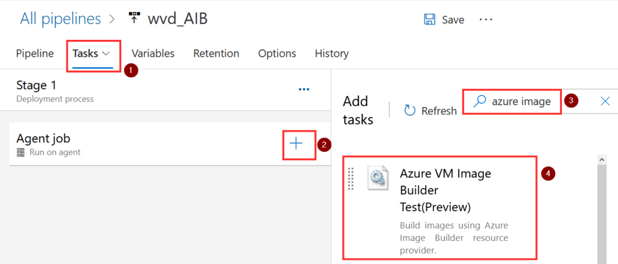Viewport: 618px width, 264px height.
Task: Switch to the Pipeline tab
Action: tap(34, 53)
